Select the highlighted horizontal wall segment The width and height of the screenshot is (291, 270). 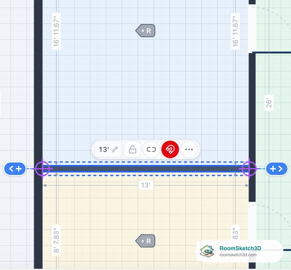coord(146,169)
